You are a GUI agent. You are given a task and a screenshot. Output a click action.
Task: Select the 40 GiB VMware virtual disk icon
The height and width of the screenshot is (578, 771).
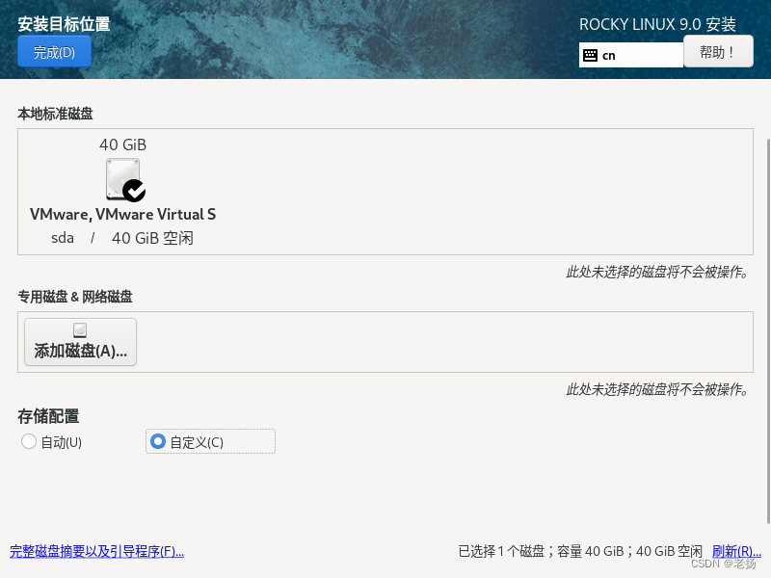tap(125, 180)
